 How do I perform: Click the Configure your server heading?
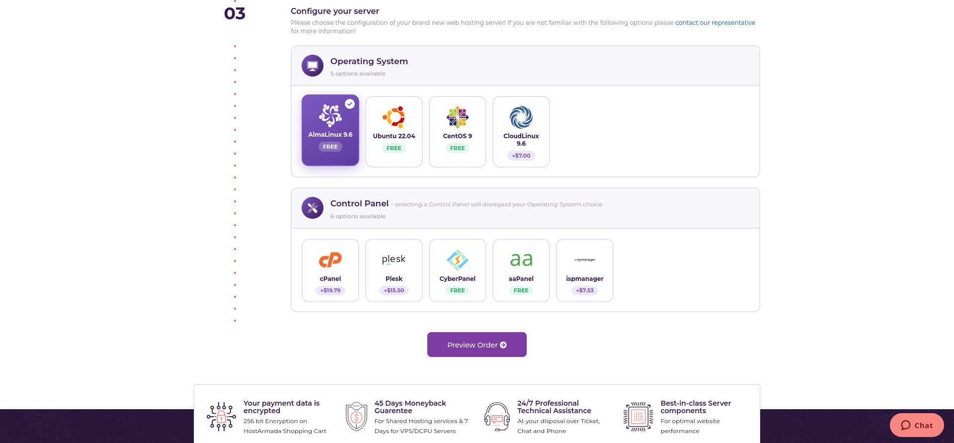[335, 11]
